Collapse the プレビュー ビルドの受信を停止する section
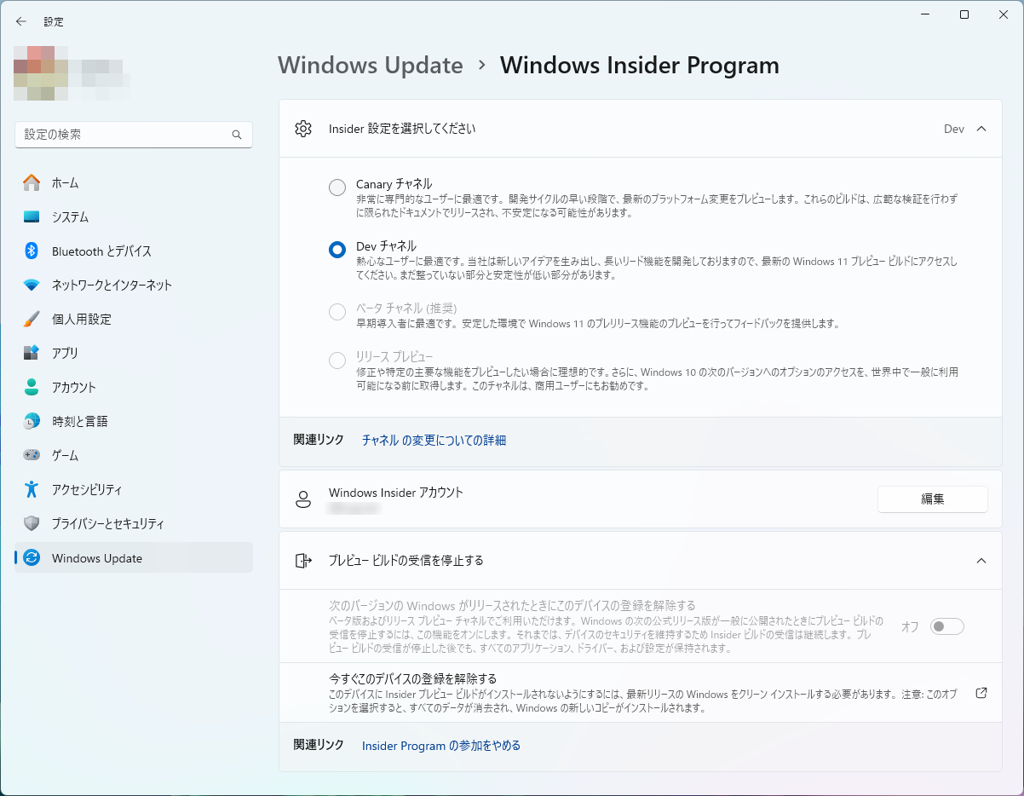This screenshot has height=796, width=1024. tap(980, 561)
